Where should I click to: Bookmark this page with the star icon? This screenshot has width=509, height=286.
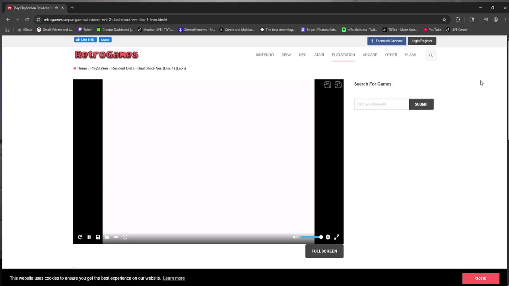click(444, 19)
